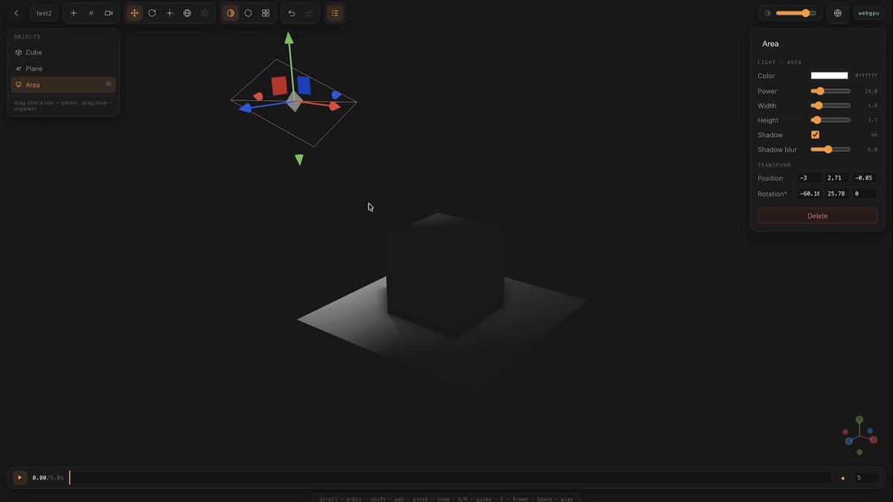Click the red plane handle on gizmo
This screenshot has height=502, width=893.
tap(279, 86)
